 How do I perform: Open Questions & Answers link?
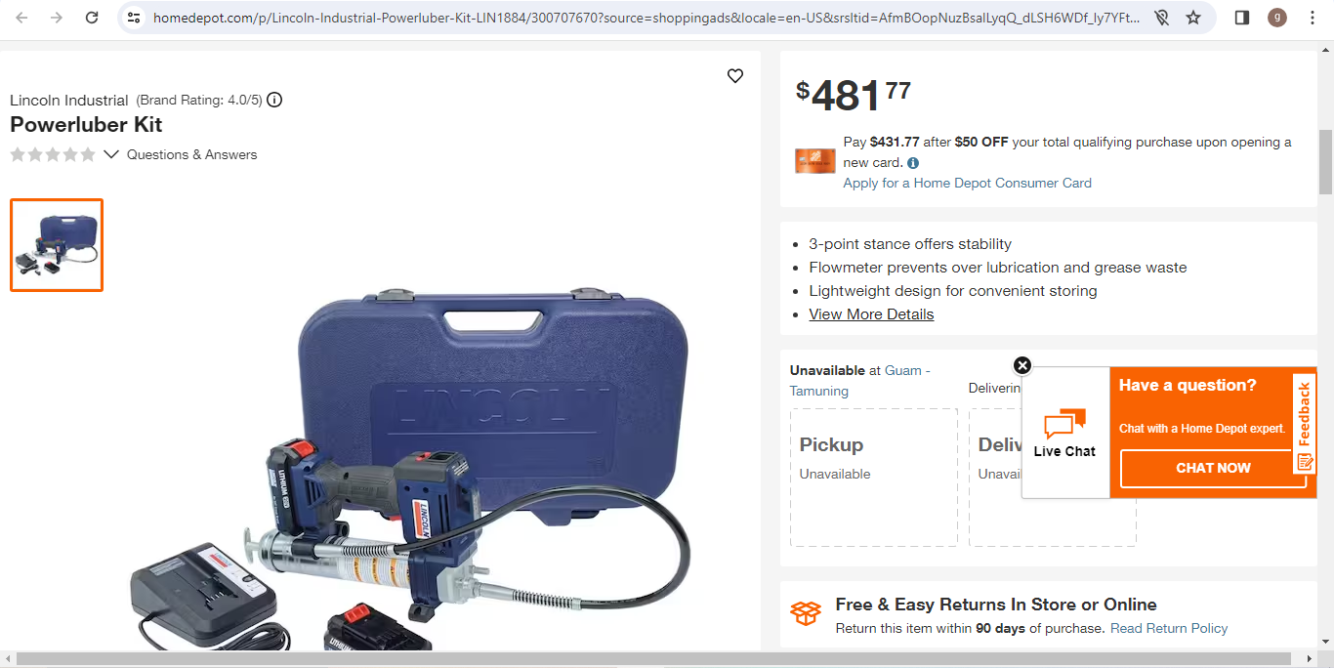[x=192, y=154]
